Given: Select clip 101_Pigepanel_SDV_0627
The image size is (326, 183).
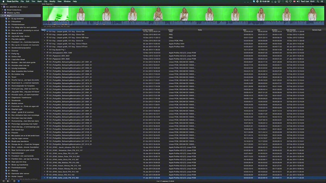Looking at the screenshot, I should click(x=59, y=56).
